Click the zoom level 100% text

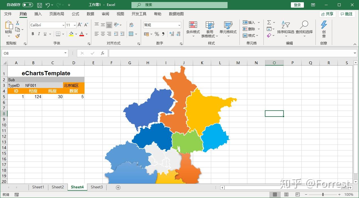[349, 195]
